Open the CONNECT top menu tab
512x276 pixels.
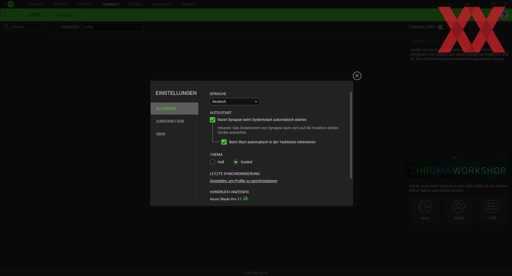pos(111,5)
